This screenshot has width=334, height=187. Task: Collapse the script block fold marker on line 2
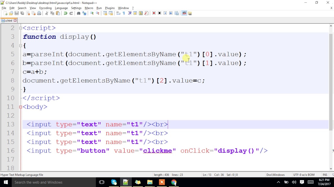[21, 28]
